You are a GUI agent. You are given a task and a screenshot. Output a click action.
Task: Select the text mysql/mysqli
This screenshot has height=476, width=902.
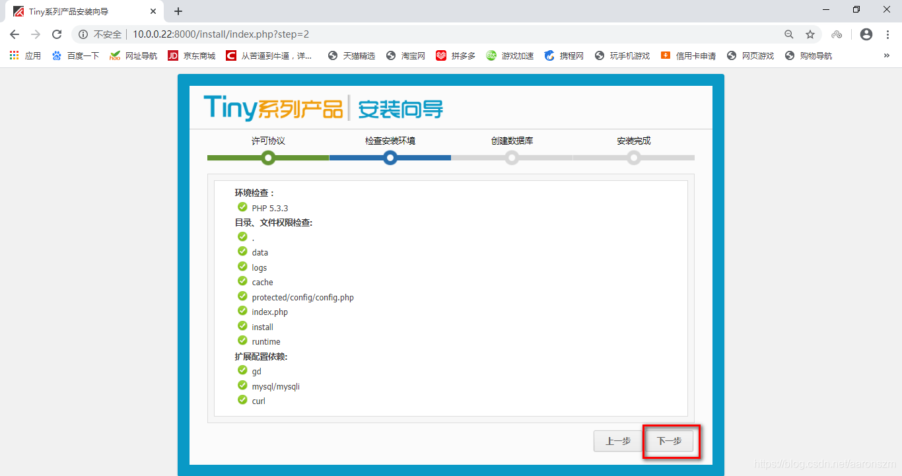[x=275, y=386]
